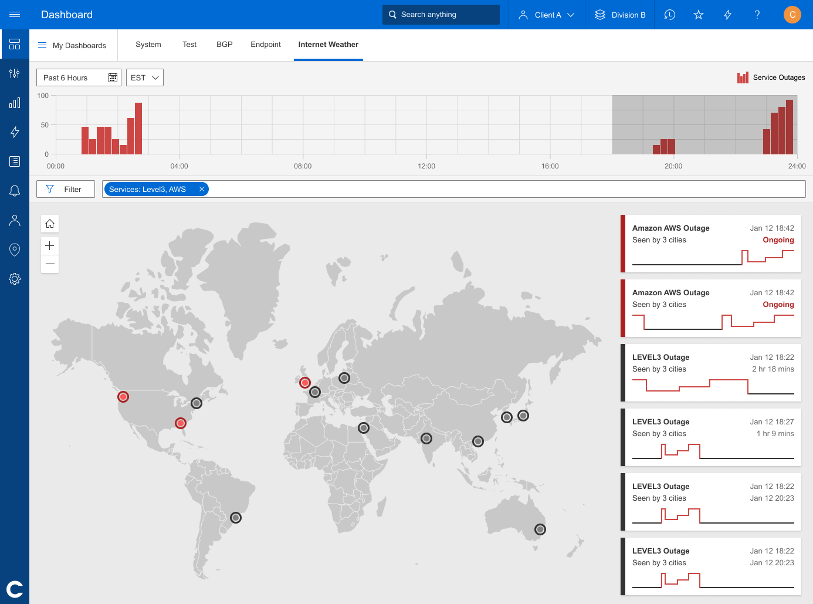The image size is (813, 604).
Task: Remove the Services: Level3, AWS filter chip
Action: tap(202, 189)
